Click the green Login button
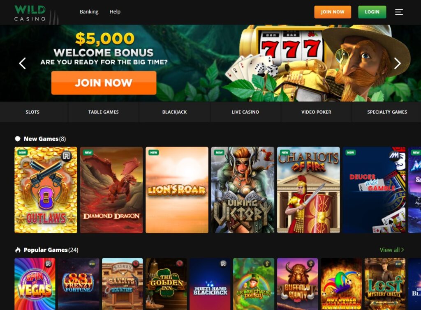The height and width of the screenshot is (310, 421). coord(372,12)
